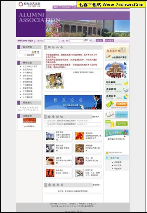Click the open book icon
The width and height of the screenshot is (147, 213).
coord(110,114)
